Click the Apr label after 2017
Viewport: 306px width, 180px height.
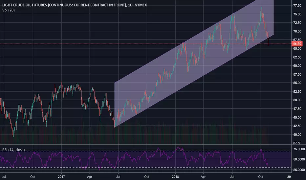coord(89,177)
